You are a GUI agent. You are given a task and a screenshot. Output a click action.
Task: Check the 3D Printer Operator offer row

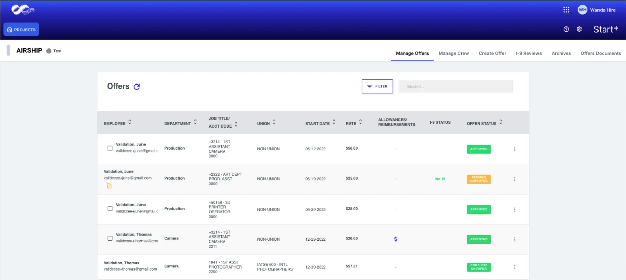[110, 209]
